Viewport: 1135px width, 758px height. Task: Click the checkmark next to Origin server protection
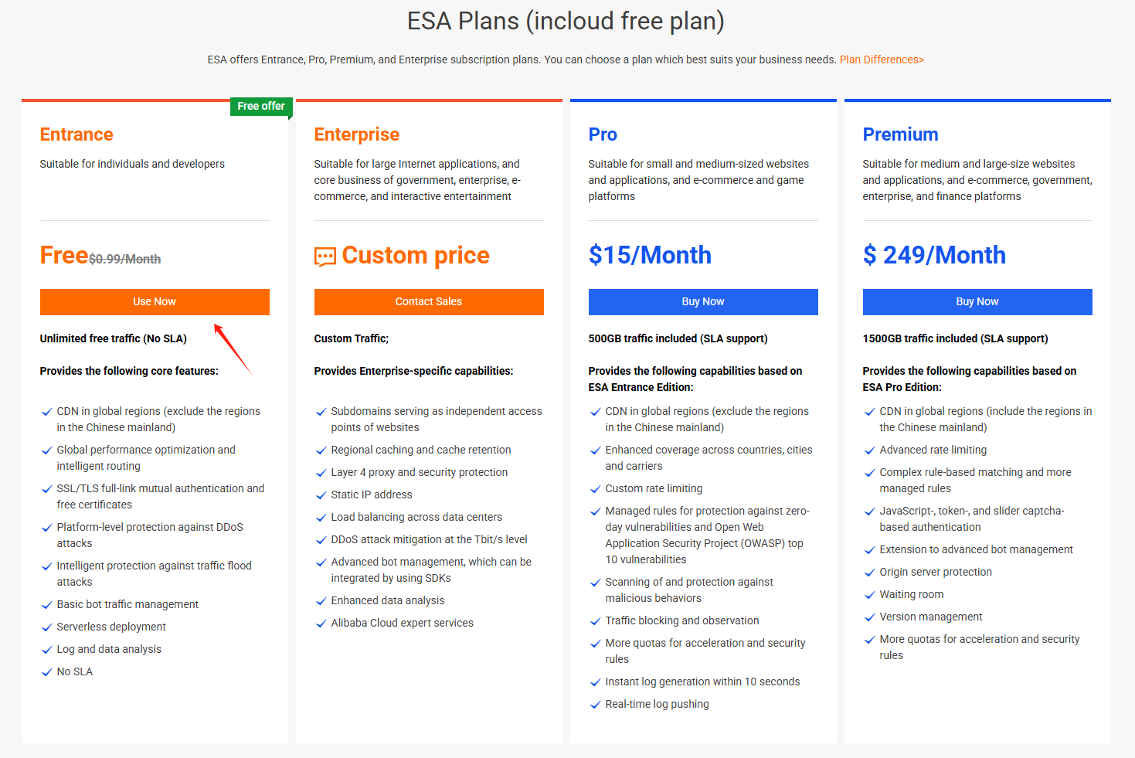click(870, 573)
